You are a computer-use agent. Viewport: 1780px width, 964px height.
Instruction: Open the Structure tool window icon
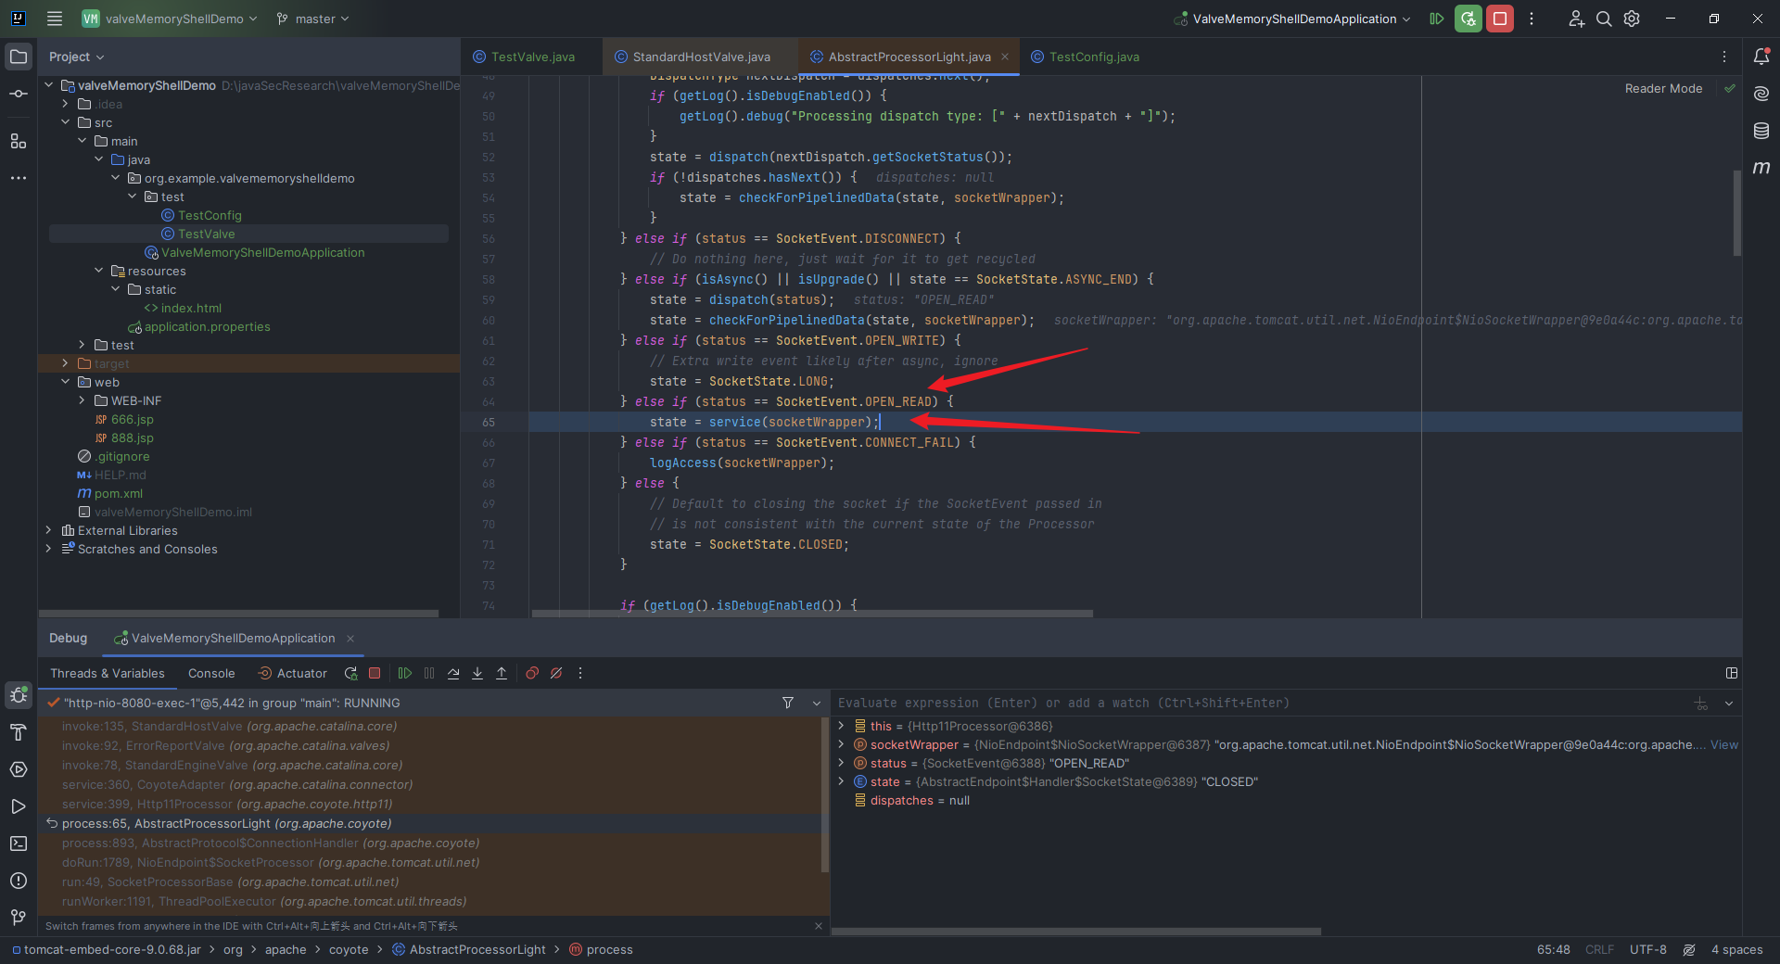[x=19, y=141]
